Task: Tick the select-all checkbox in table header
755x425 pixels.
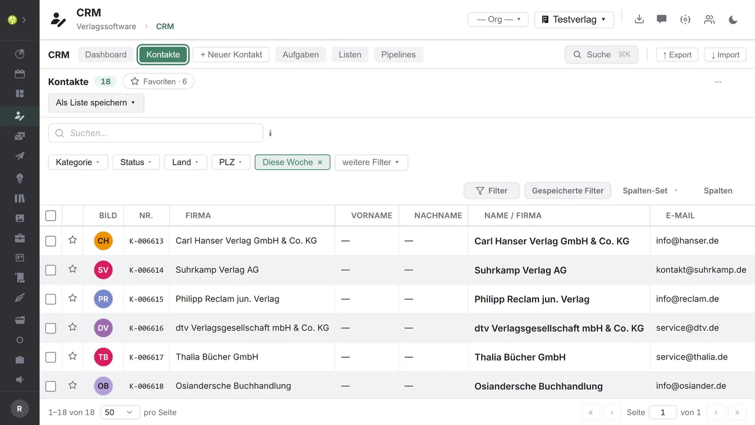Action: pyautogui.click(x=51, y=215)
